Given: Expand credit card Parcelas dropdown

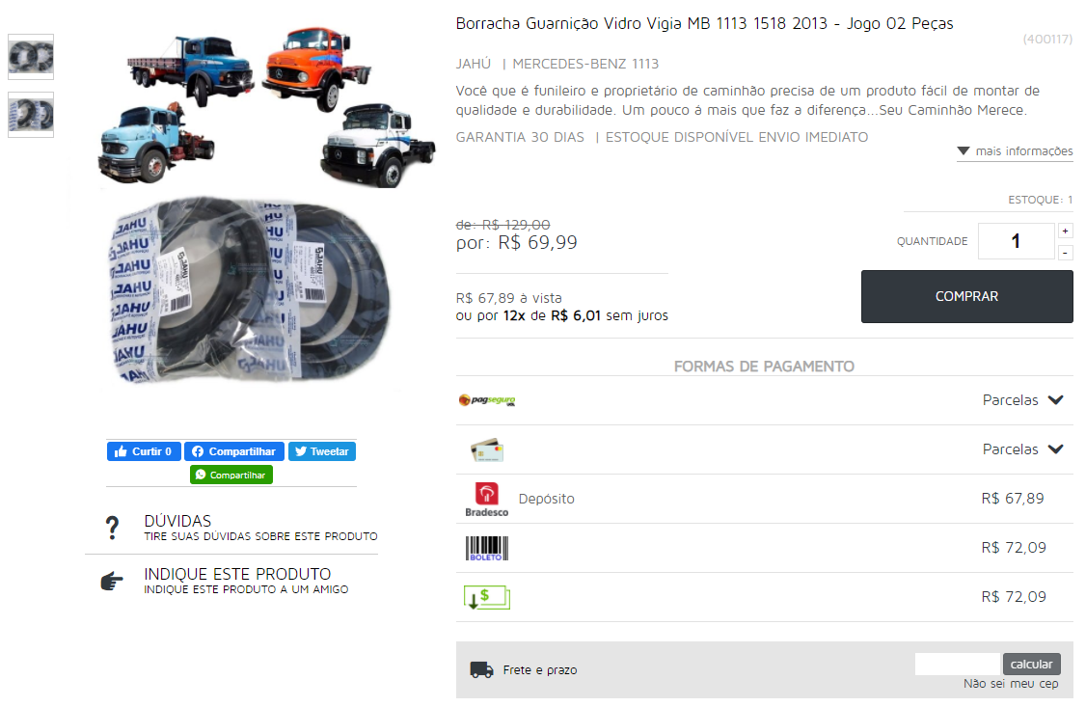Looking at the screenshot, I should pos(1022,449).
